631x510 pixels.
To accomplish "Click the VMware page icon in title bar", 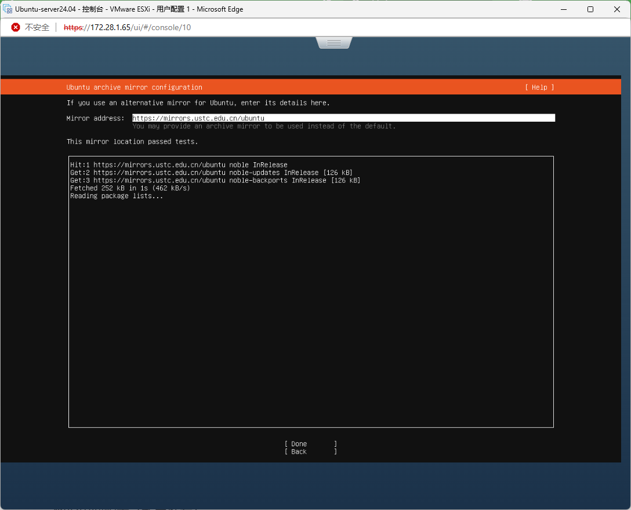I will pyautogui.click(x=8, y=9).
